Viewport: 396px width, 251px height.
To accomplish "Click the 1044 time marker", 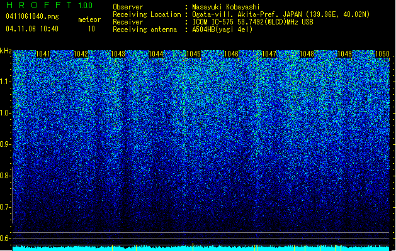I will click(x=156, y=54).
